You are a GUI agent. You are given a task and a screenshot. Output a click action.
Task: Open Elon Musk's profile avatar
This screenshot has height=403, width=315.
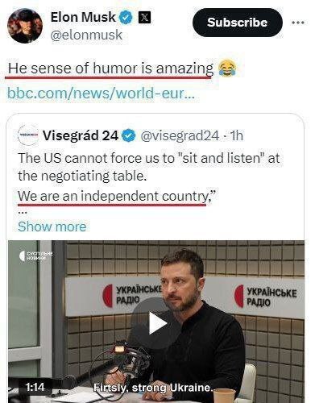(25, 26)
